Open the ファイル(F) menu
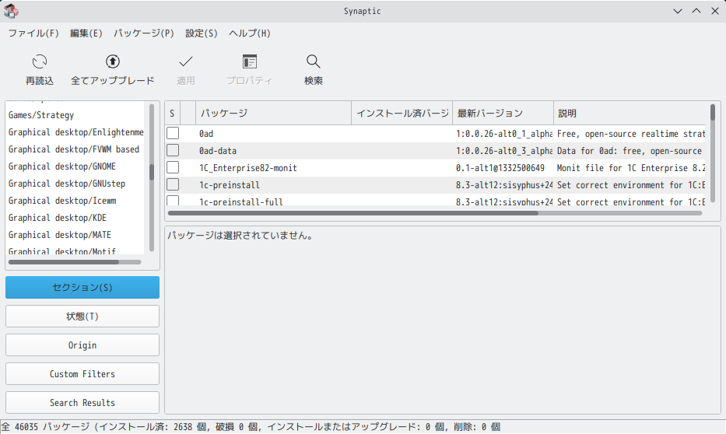This screenshot has width=726, height=434. [x=33, y=33]
